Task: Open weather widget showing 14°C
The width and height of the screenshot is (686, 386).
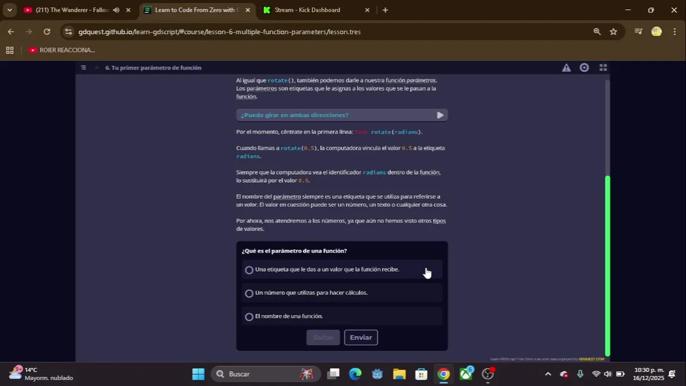Action: 41,374
